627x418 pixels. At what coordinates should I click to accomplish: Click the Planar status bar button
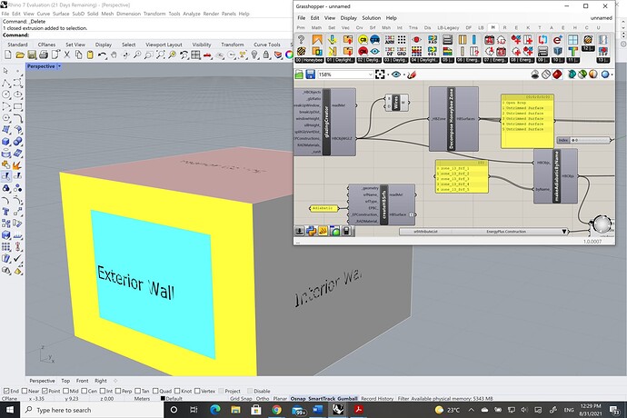(280, 399)
